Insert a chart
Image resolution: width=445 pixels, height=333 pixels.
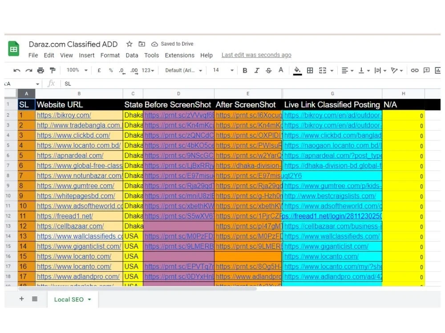pos(437,70)
